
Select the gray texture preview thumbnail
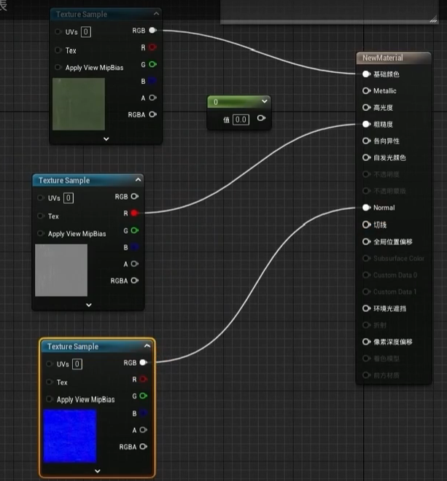[61, 270]
